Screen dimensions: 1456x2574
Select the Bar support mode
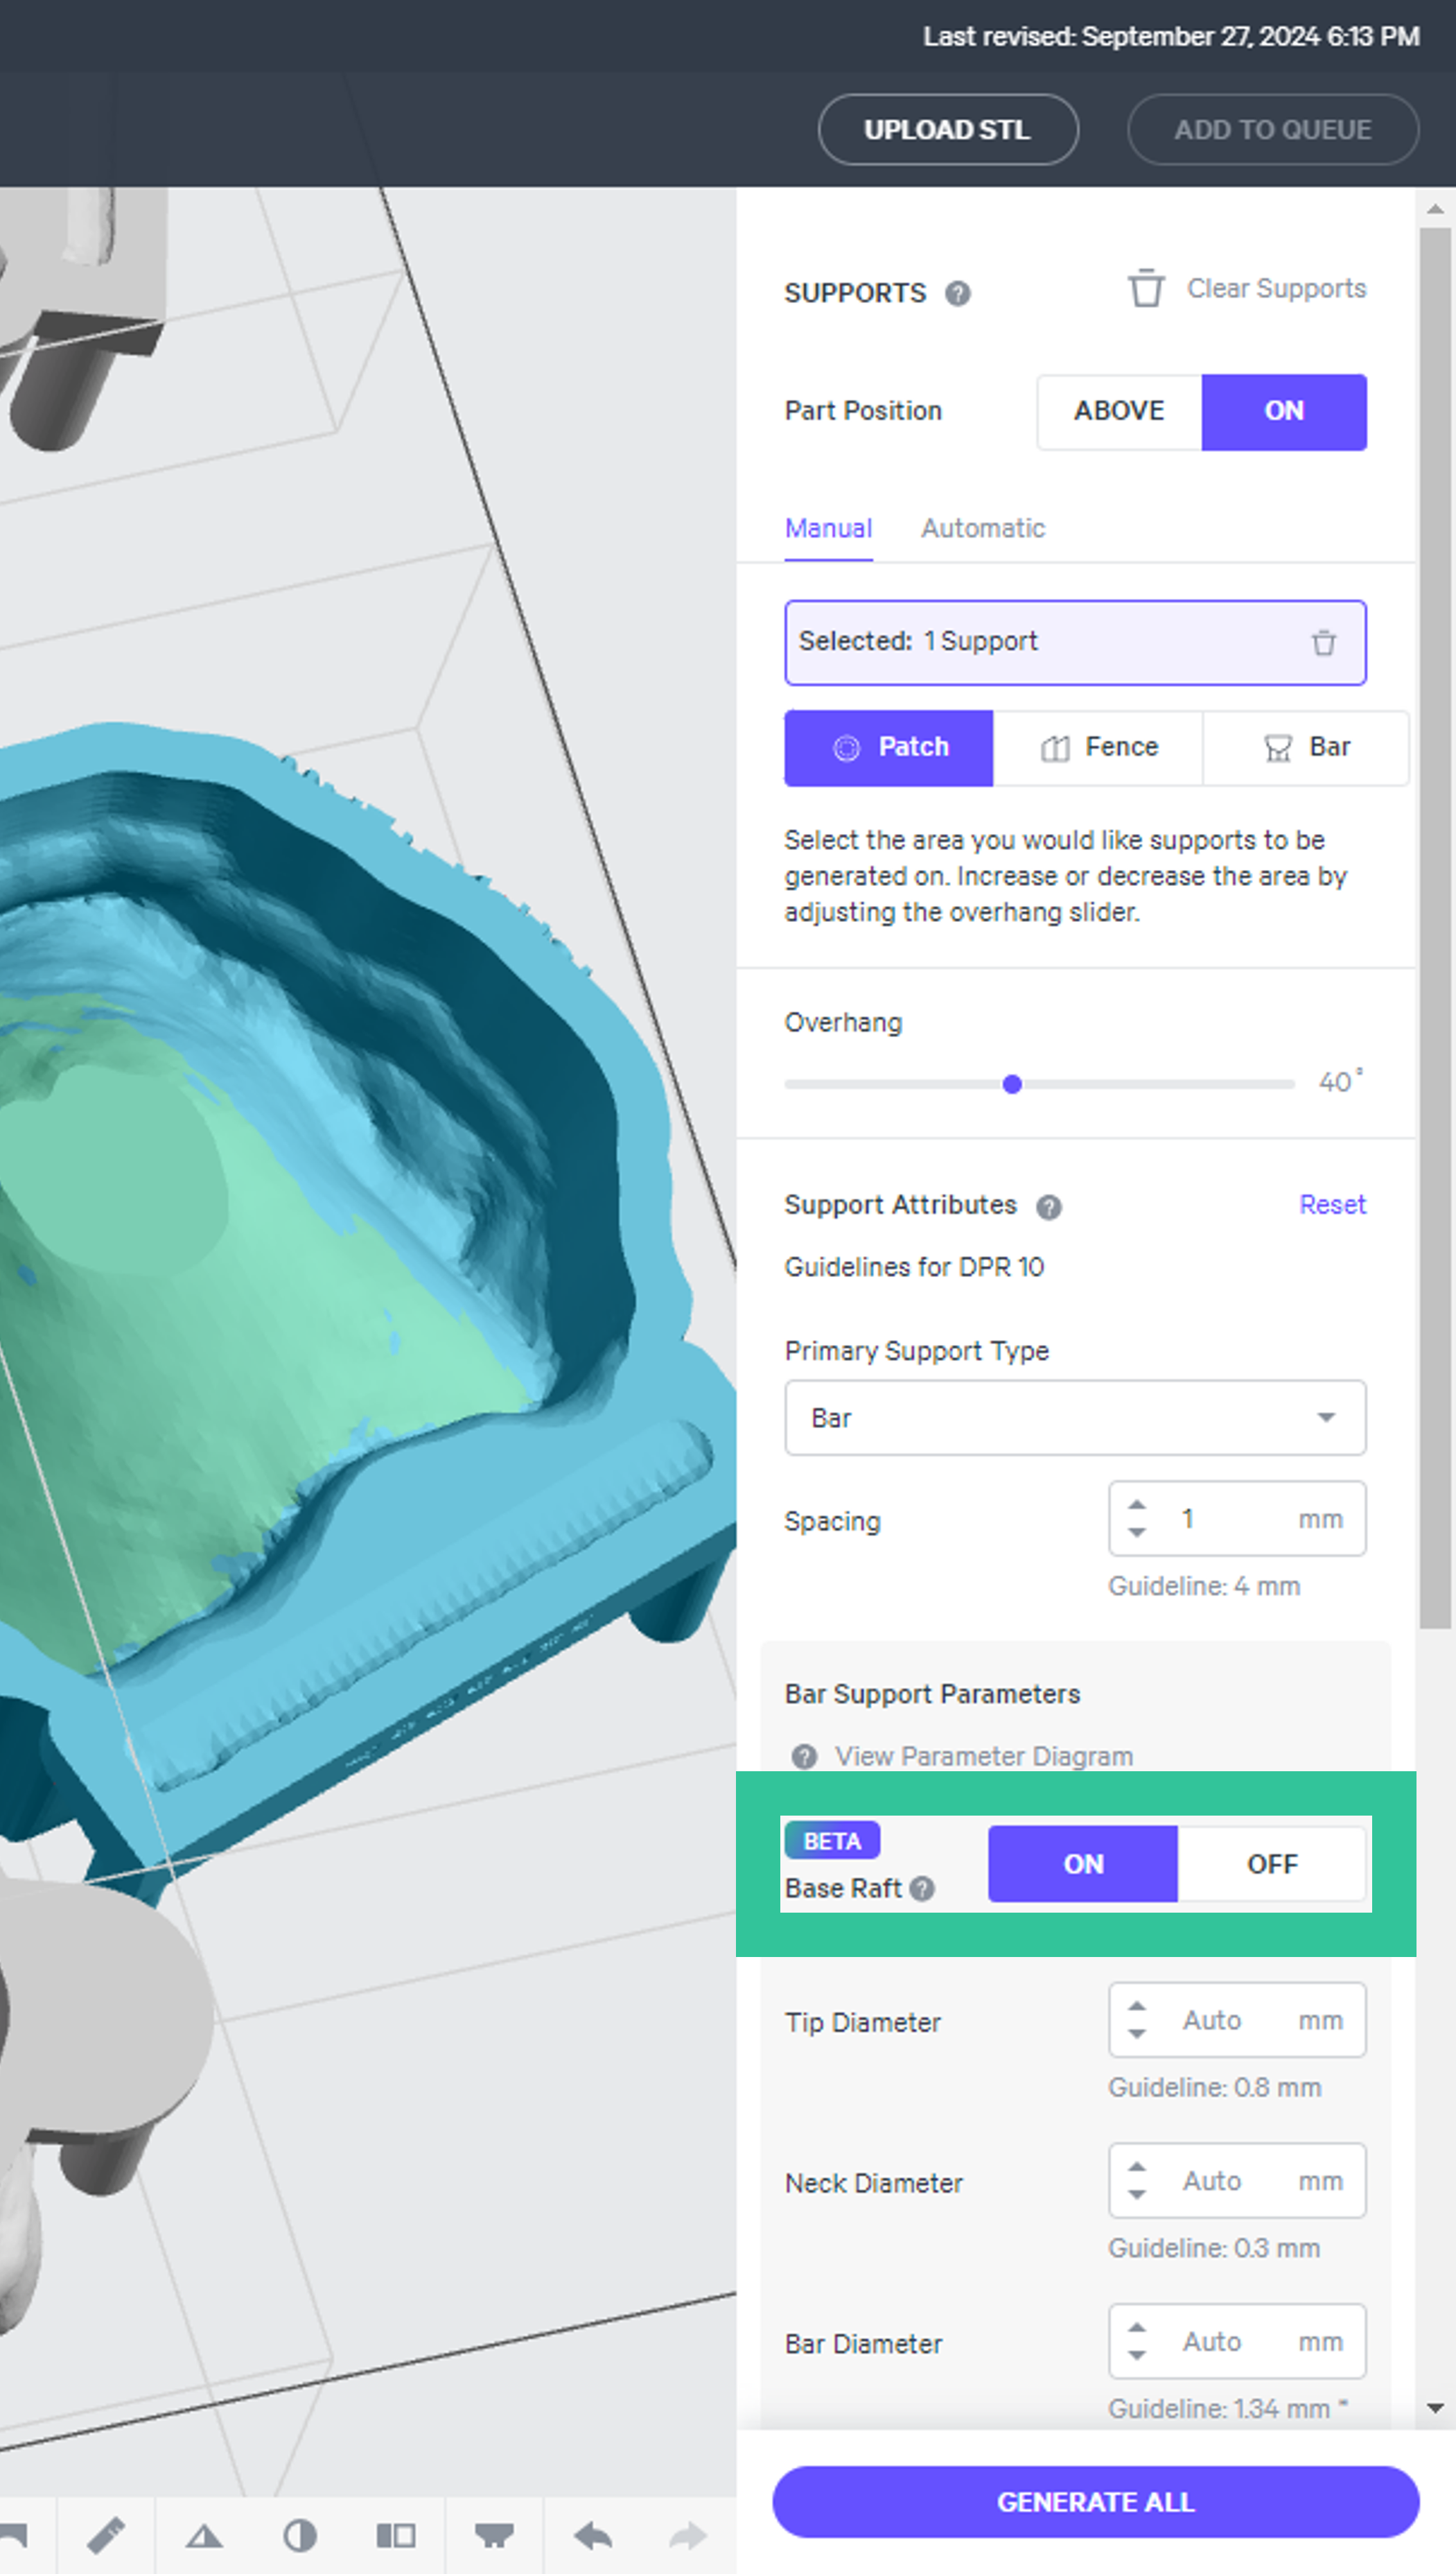1306,748
